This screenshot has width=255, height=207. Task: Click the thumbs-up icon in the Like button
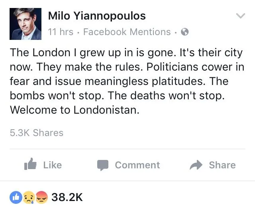point(30,165)
